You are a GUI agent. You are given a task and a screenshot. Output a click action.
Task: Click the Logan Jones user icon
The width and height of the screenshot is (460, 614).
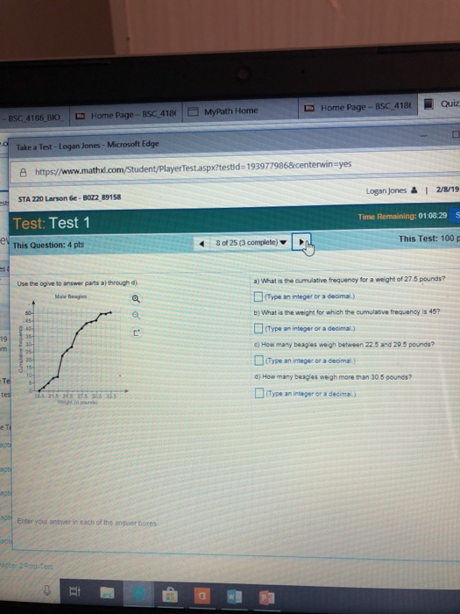click(414, 190)
